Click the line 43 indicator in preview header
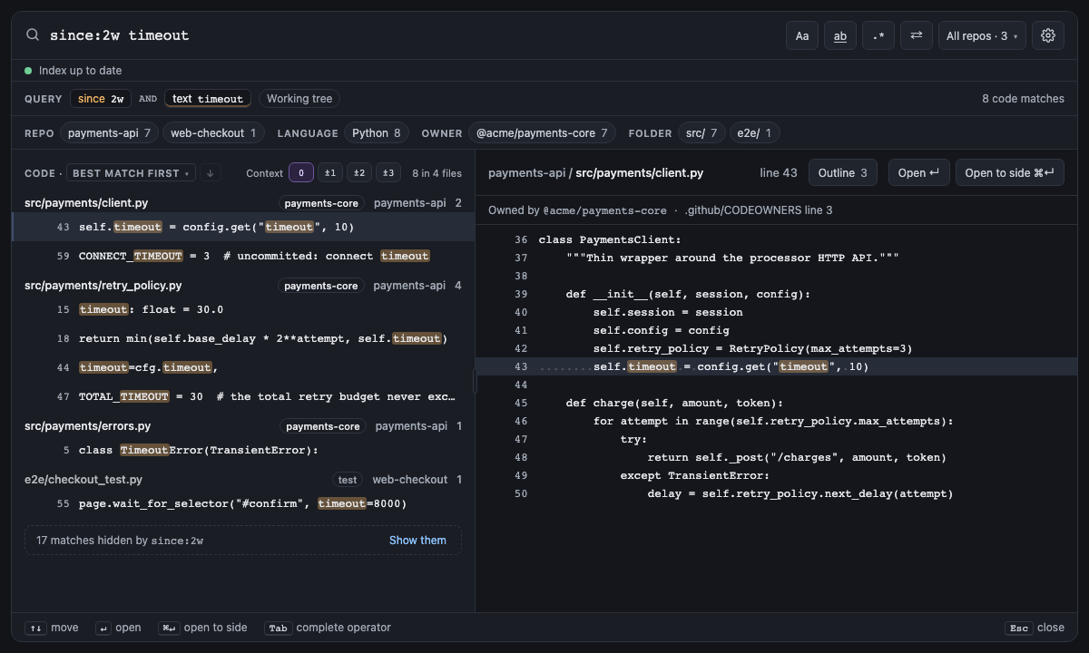The image size is (1089, 653). click(779, 173)
